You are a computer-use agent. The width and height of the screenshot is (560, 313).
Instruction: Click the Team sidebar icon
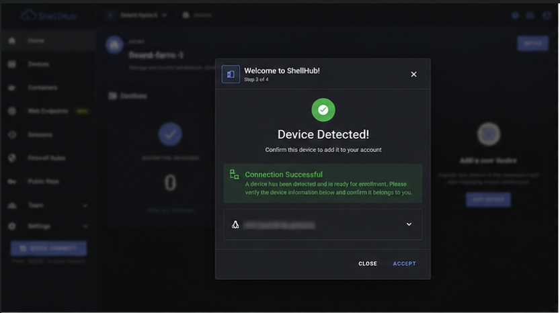tap(12, 206)
